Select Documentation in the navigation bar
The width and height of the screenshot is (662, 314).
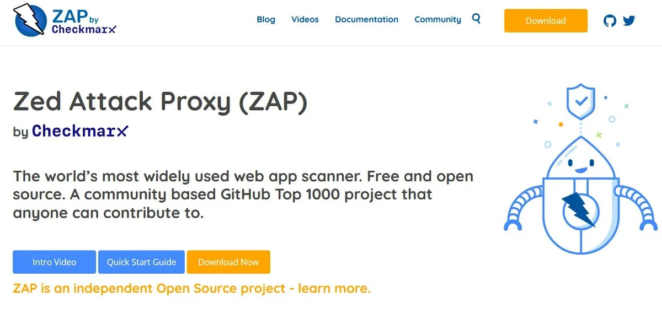[366, 20]
